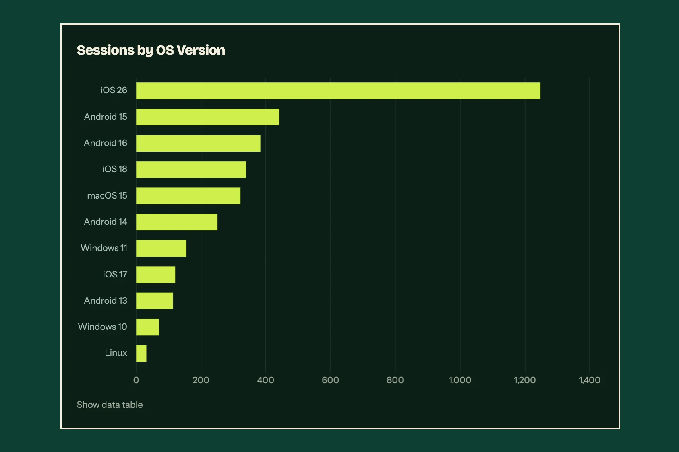This screenshot has width=679, height=452.
Task: Click the '1,000' x-axis tick label
Action: 460,380
